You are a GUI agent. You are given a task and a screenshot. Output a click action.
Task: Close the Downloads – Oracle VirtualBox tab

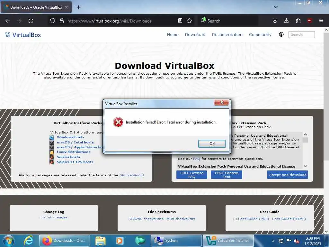pos(67,7)
